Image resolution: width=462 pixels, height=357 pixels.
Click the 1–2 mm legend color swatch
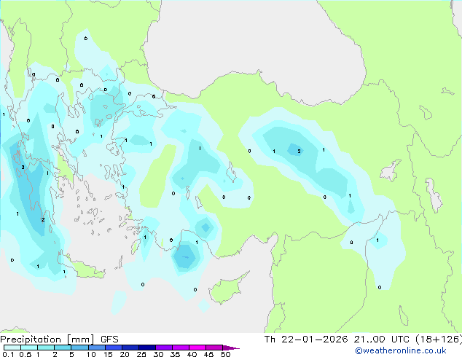click(x=46, y=348)
